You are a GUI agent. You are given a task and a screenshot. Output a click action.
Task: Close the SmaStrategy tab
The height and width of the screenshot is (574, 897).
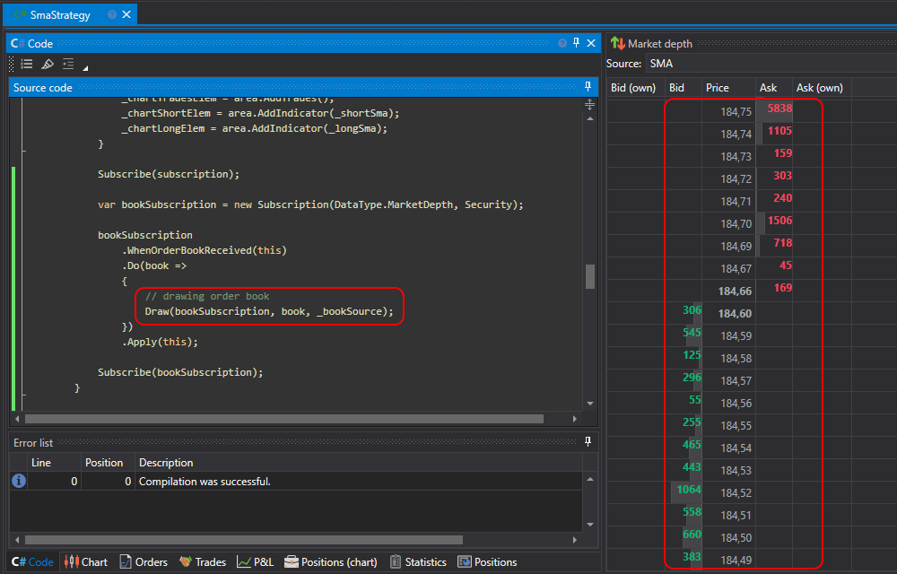(127, 15)
